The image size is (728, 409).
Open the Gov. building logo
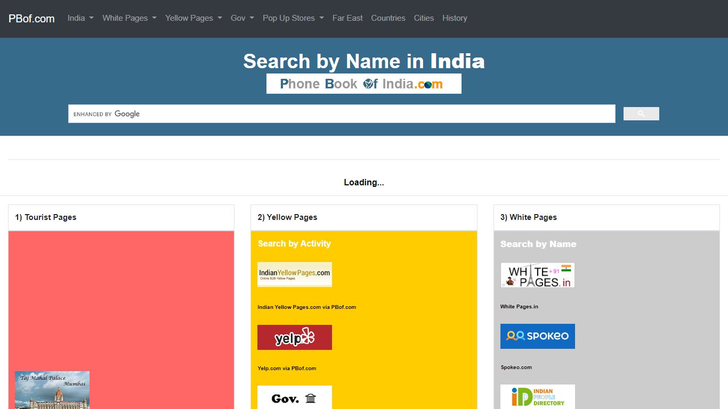pos(295,397)
